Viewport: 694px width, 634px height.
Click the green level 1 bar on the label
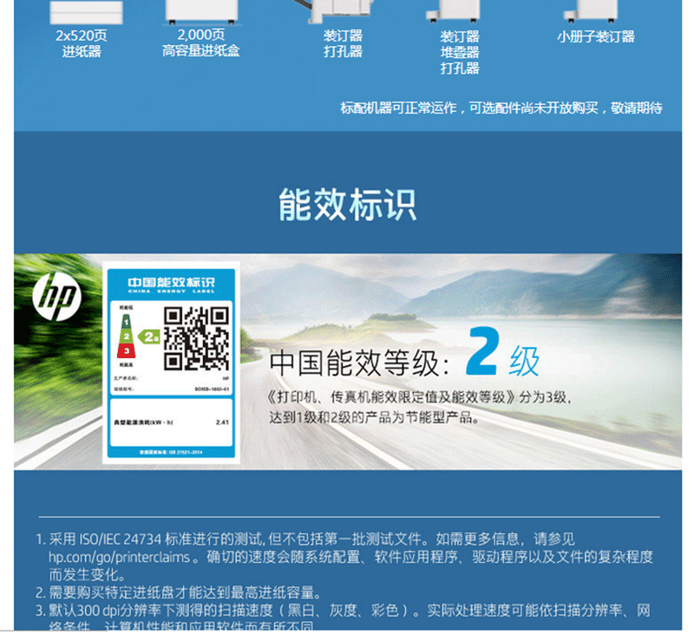point(125,321)
